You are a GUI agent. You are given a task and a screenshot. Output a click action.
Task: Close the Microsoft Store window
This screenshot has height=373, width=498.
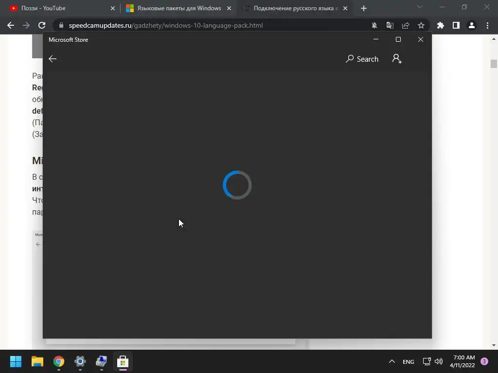click(x=421, y=39)
